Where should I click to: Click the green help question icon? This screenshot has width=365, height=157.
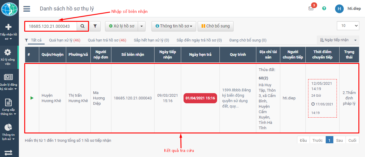pyautogui.click(x=324, y=8)
